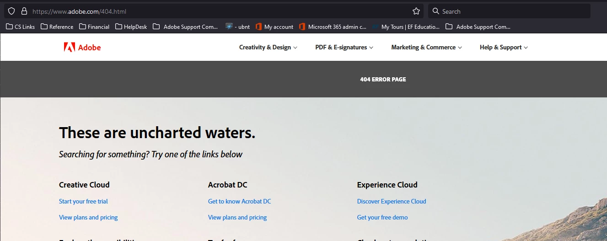
Task: Open the Financial bookmark folder
Action: (x=94, y=27)
